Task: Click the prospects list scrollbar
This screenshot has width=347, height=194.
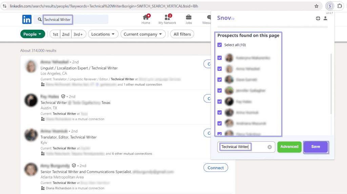Action: 331,84
